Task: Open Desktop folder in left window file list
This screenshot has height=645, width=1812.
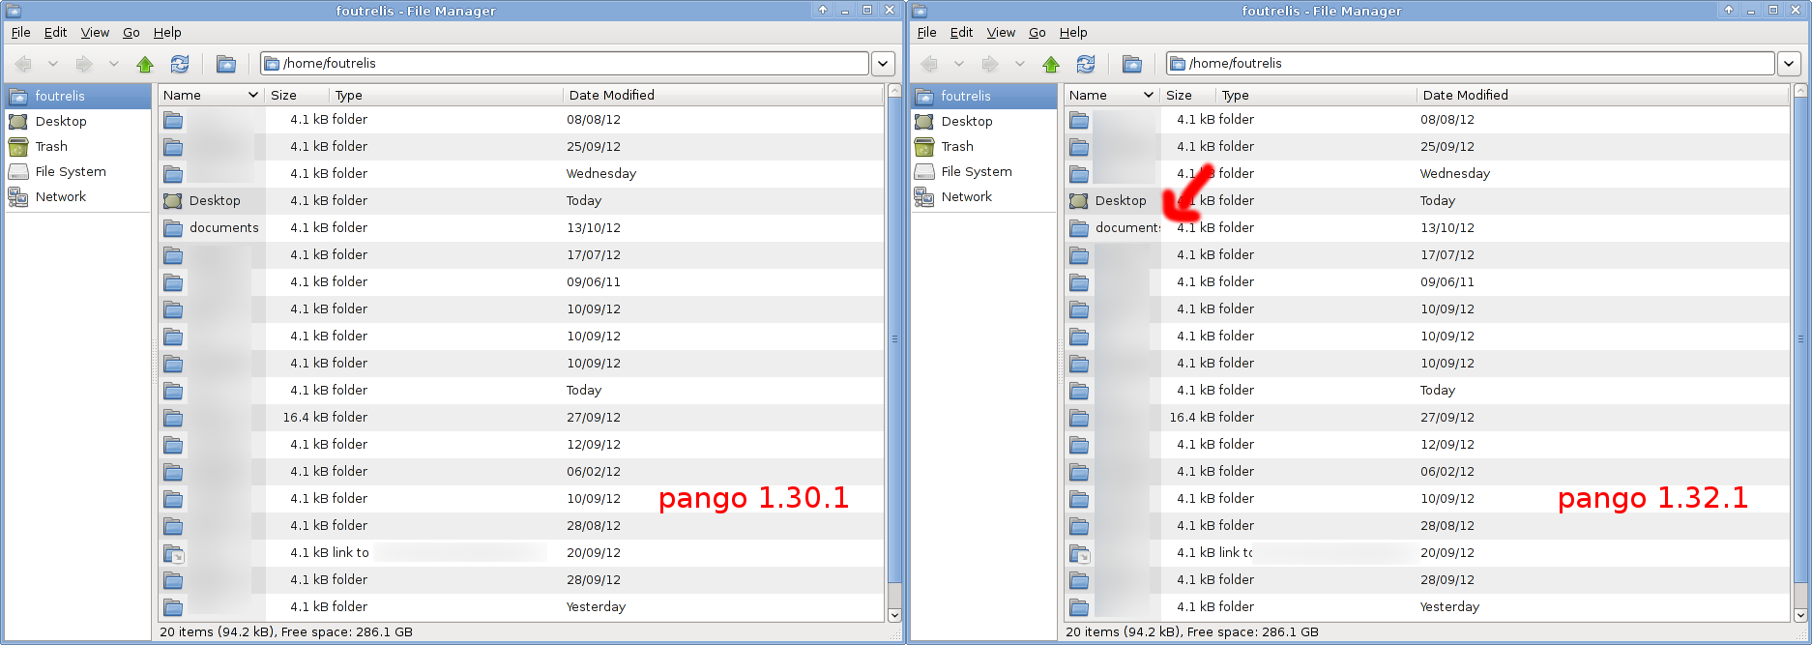Action: coord(214,201)
